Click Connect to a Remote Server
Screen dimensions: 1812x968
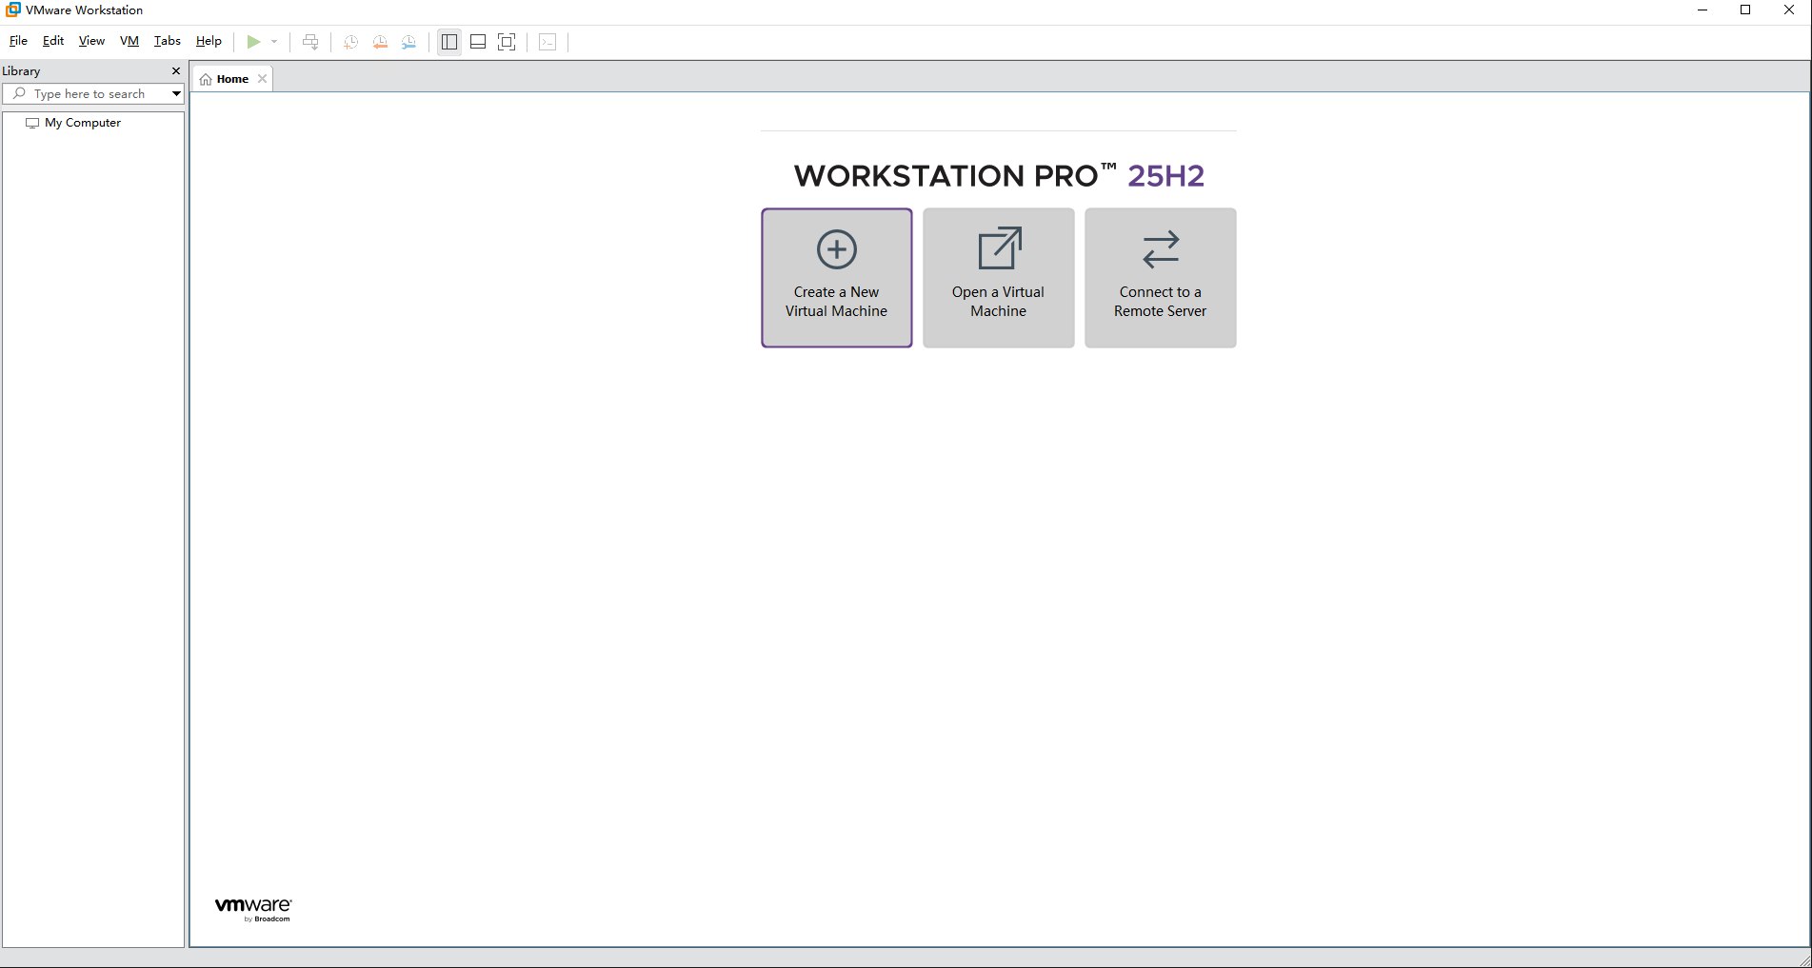(x=1160, y=278)
